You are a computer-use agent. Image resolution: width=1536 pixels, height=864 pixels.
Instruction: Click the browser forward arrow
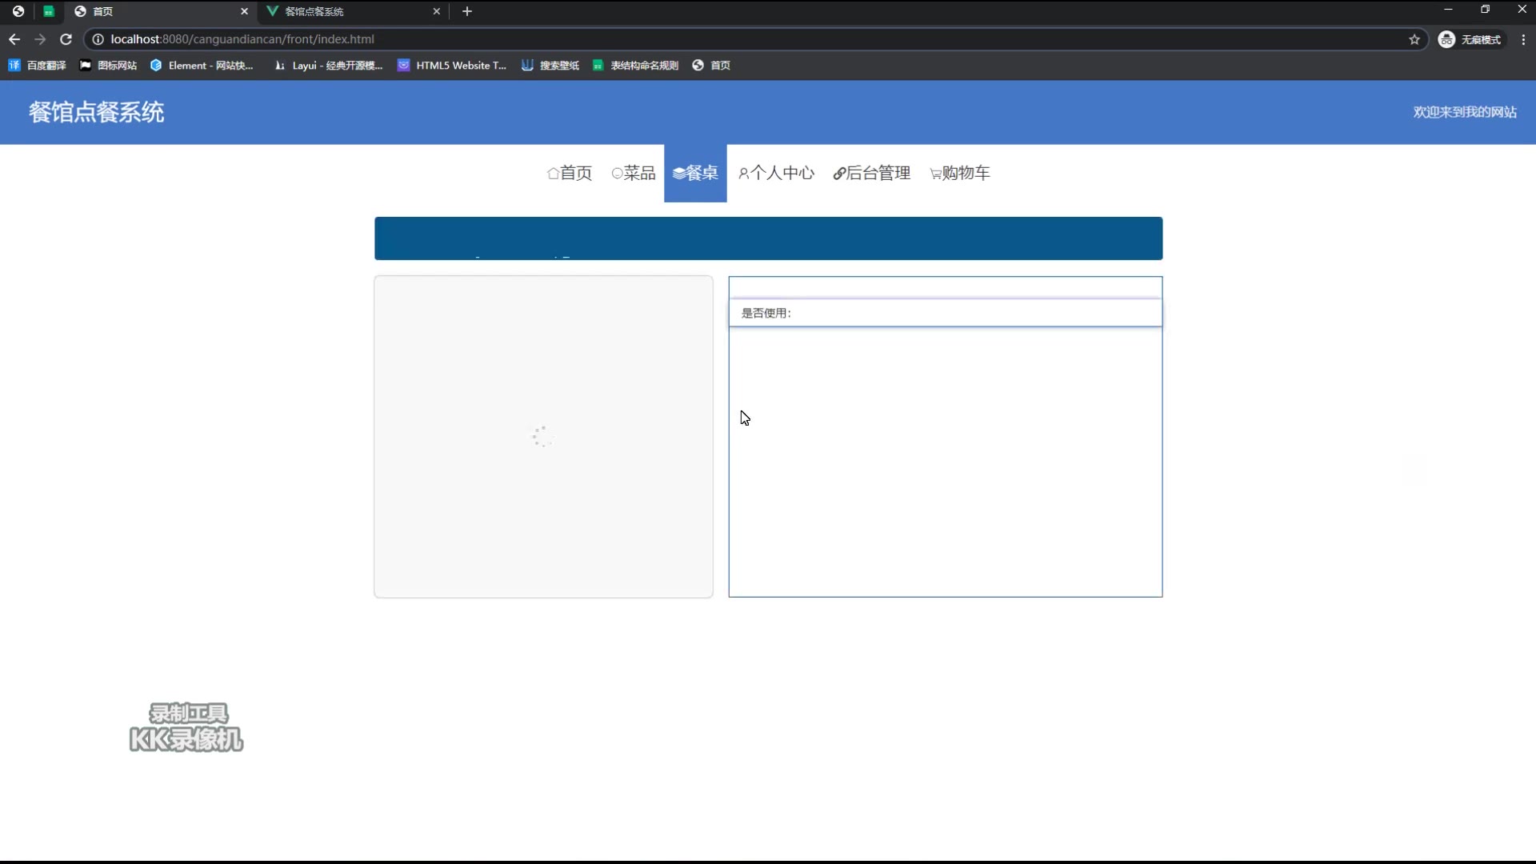click(x=40, y=39)
